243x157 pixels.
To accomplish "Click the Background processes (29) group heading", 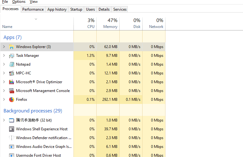I will (x=33, y=111).
